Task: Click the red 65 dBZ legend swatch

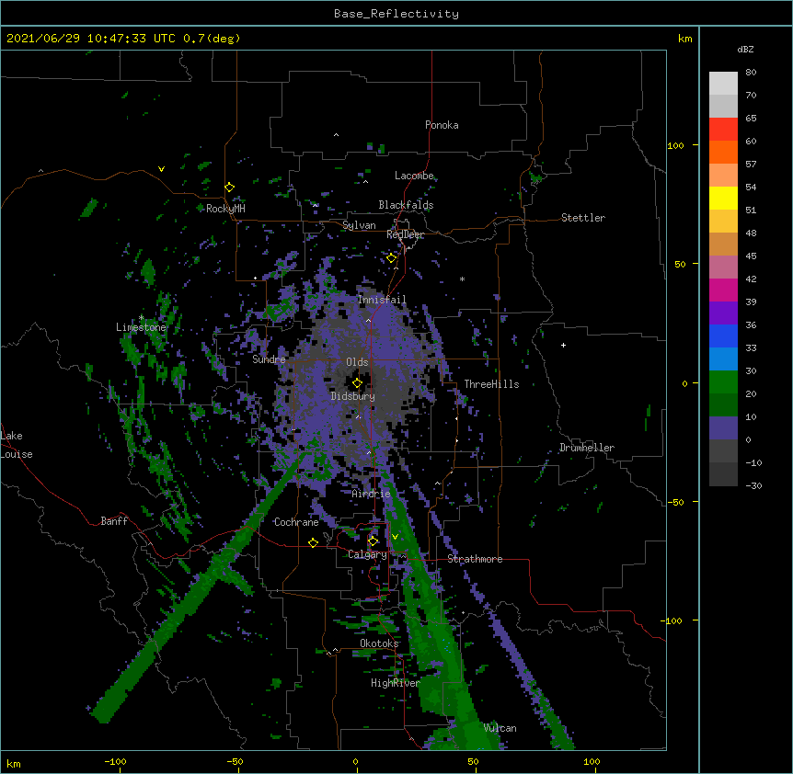Action: click(723, 129)
